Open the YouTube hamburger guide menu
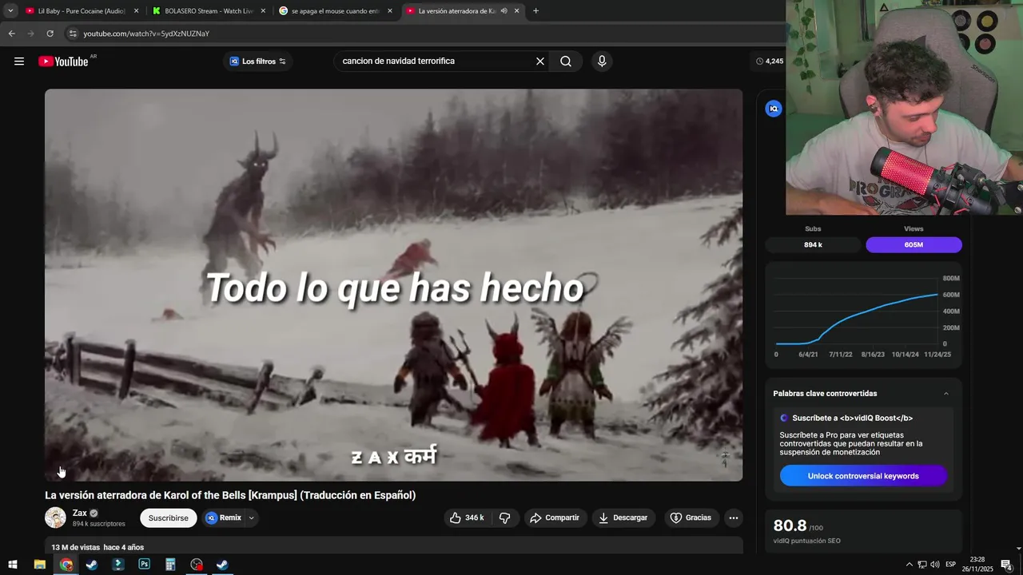This screenshot has height=575, width=1023. tap(19, 61)
